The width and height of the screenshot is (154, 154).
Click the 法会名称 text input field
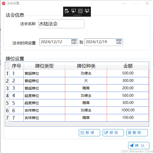[61, 24]
